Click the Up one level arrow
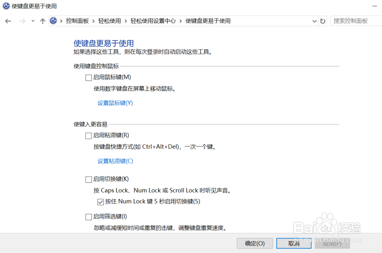This screenshot has height=253, width=382. 42,21
